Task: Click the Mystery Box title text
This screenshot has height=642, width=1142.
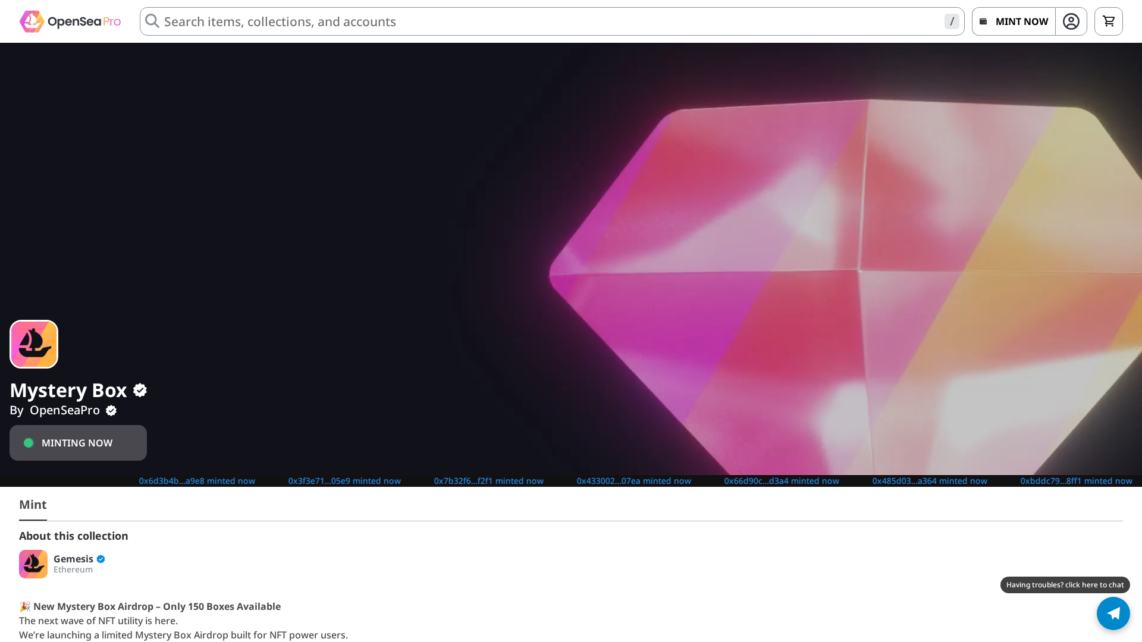Action: coord(68,390)
